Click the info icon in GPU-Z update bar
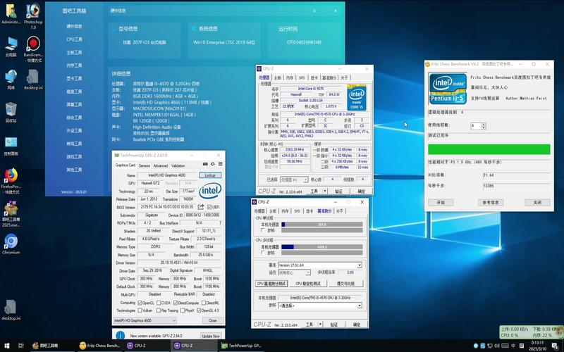The image size is (564, 352). coord(120,336)
